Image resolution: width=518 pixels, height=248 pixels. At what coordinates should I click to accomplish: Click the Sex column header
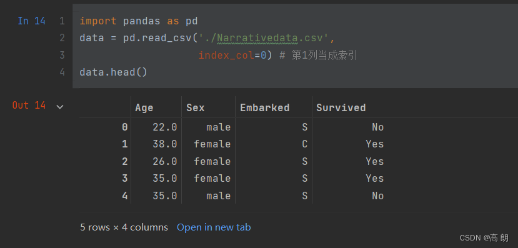click(x=195, y=107)
